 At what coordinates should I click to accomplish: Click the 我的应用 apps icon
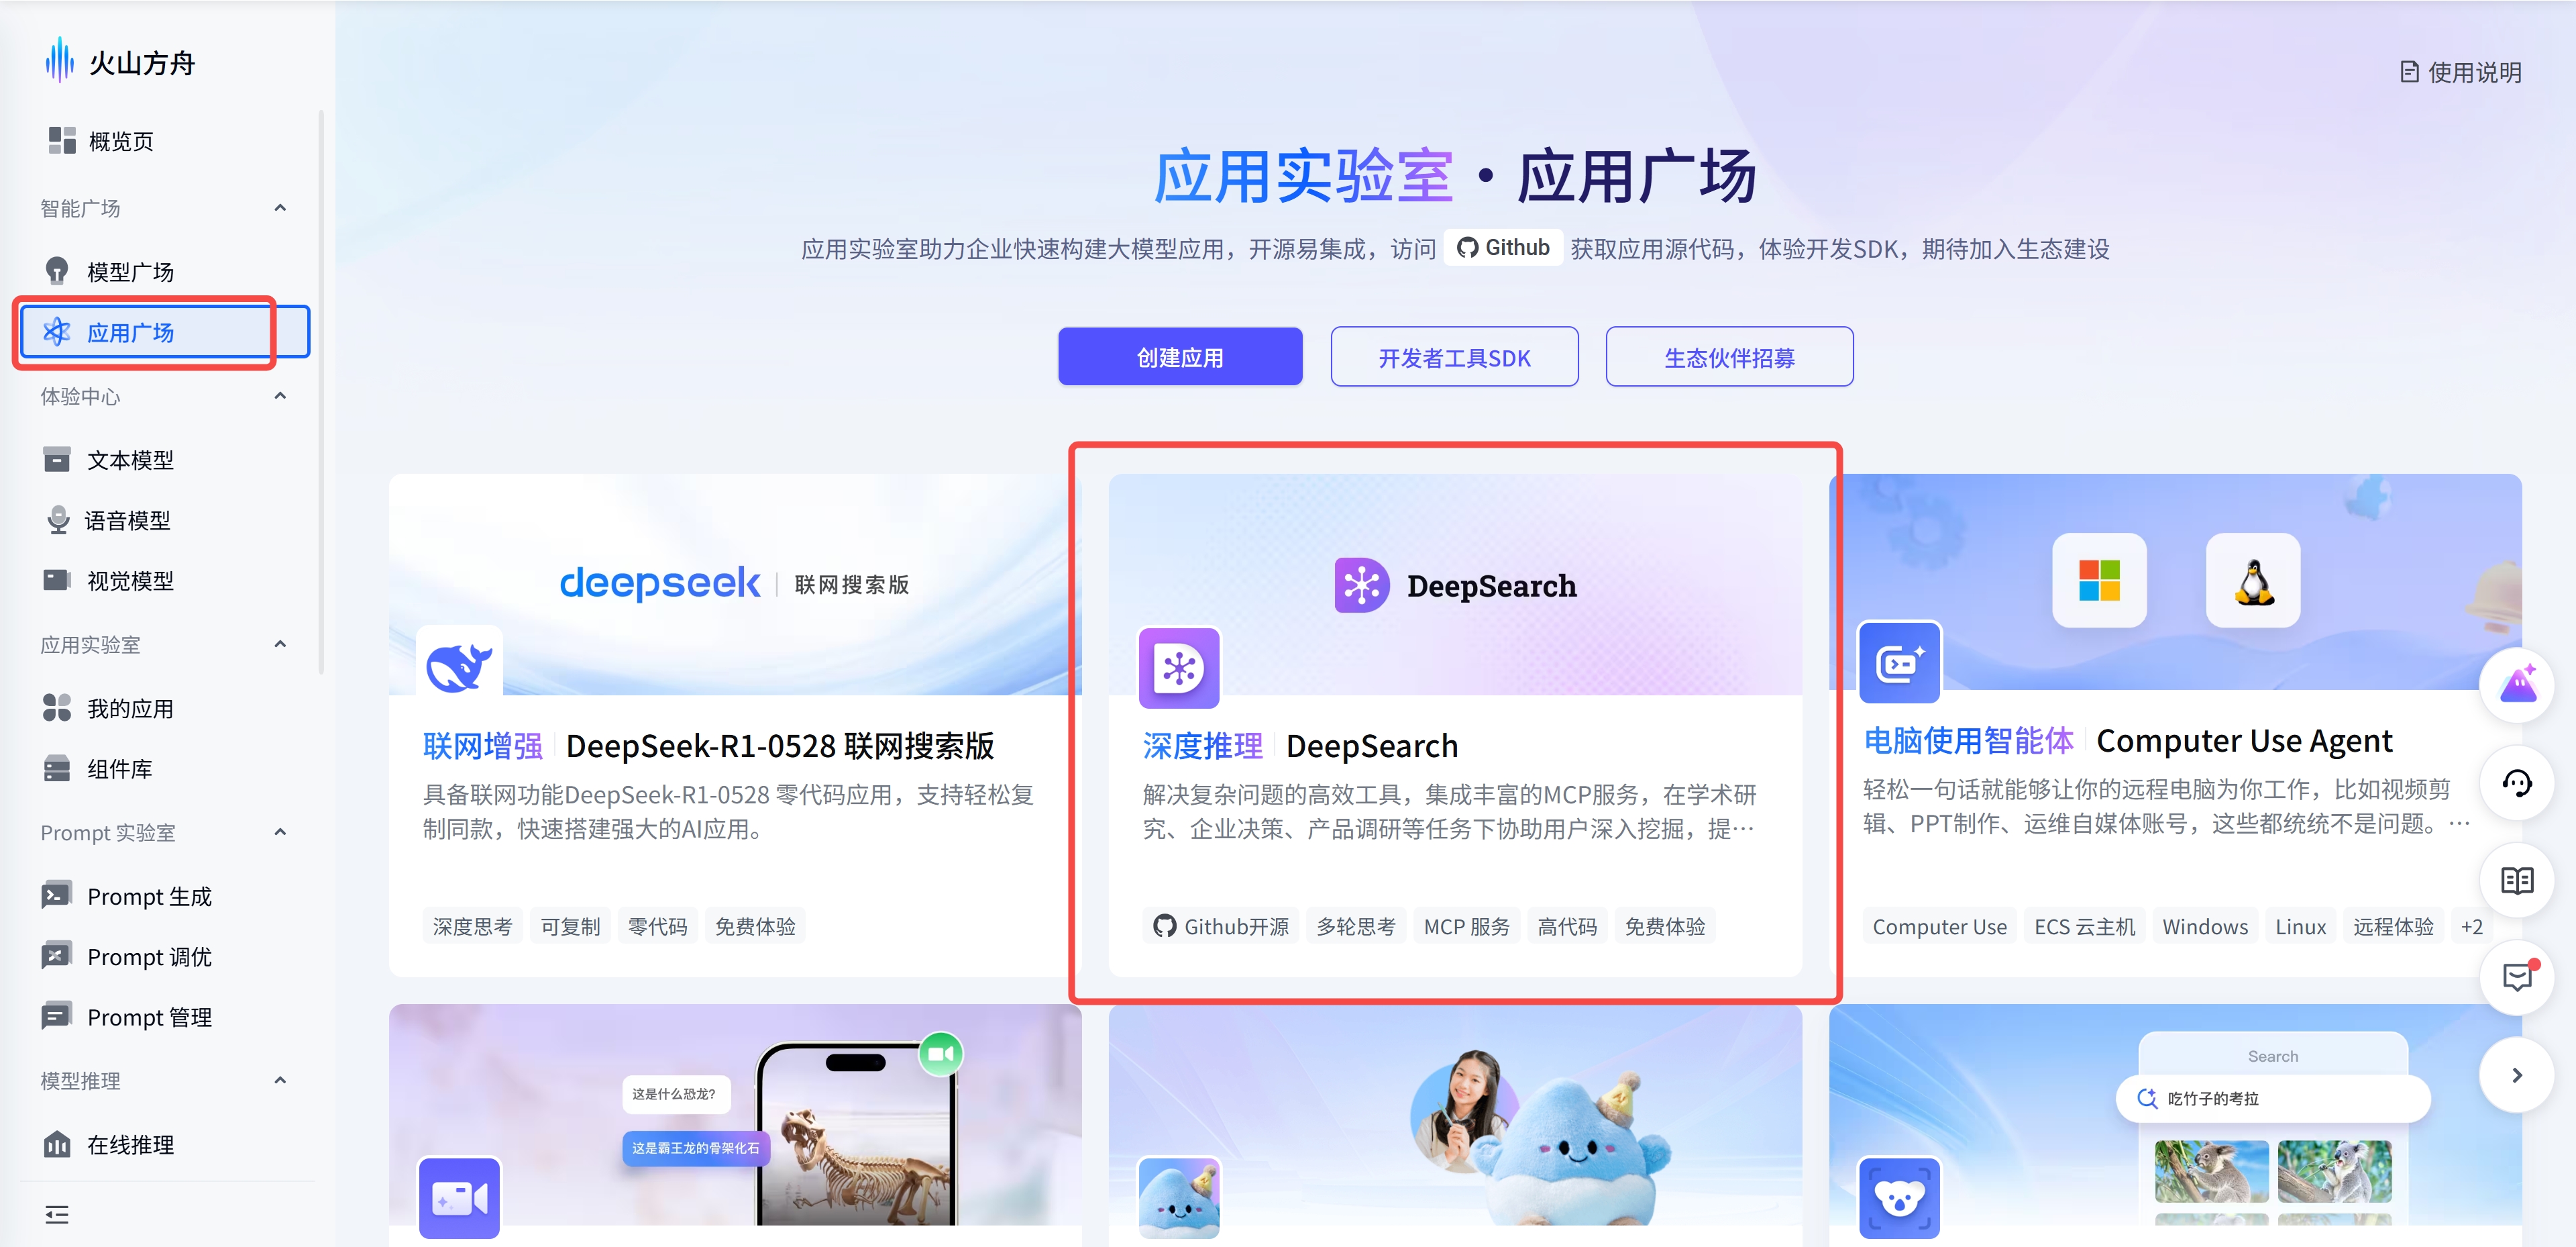57,707
